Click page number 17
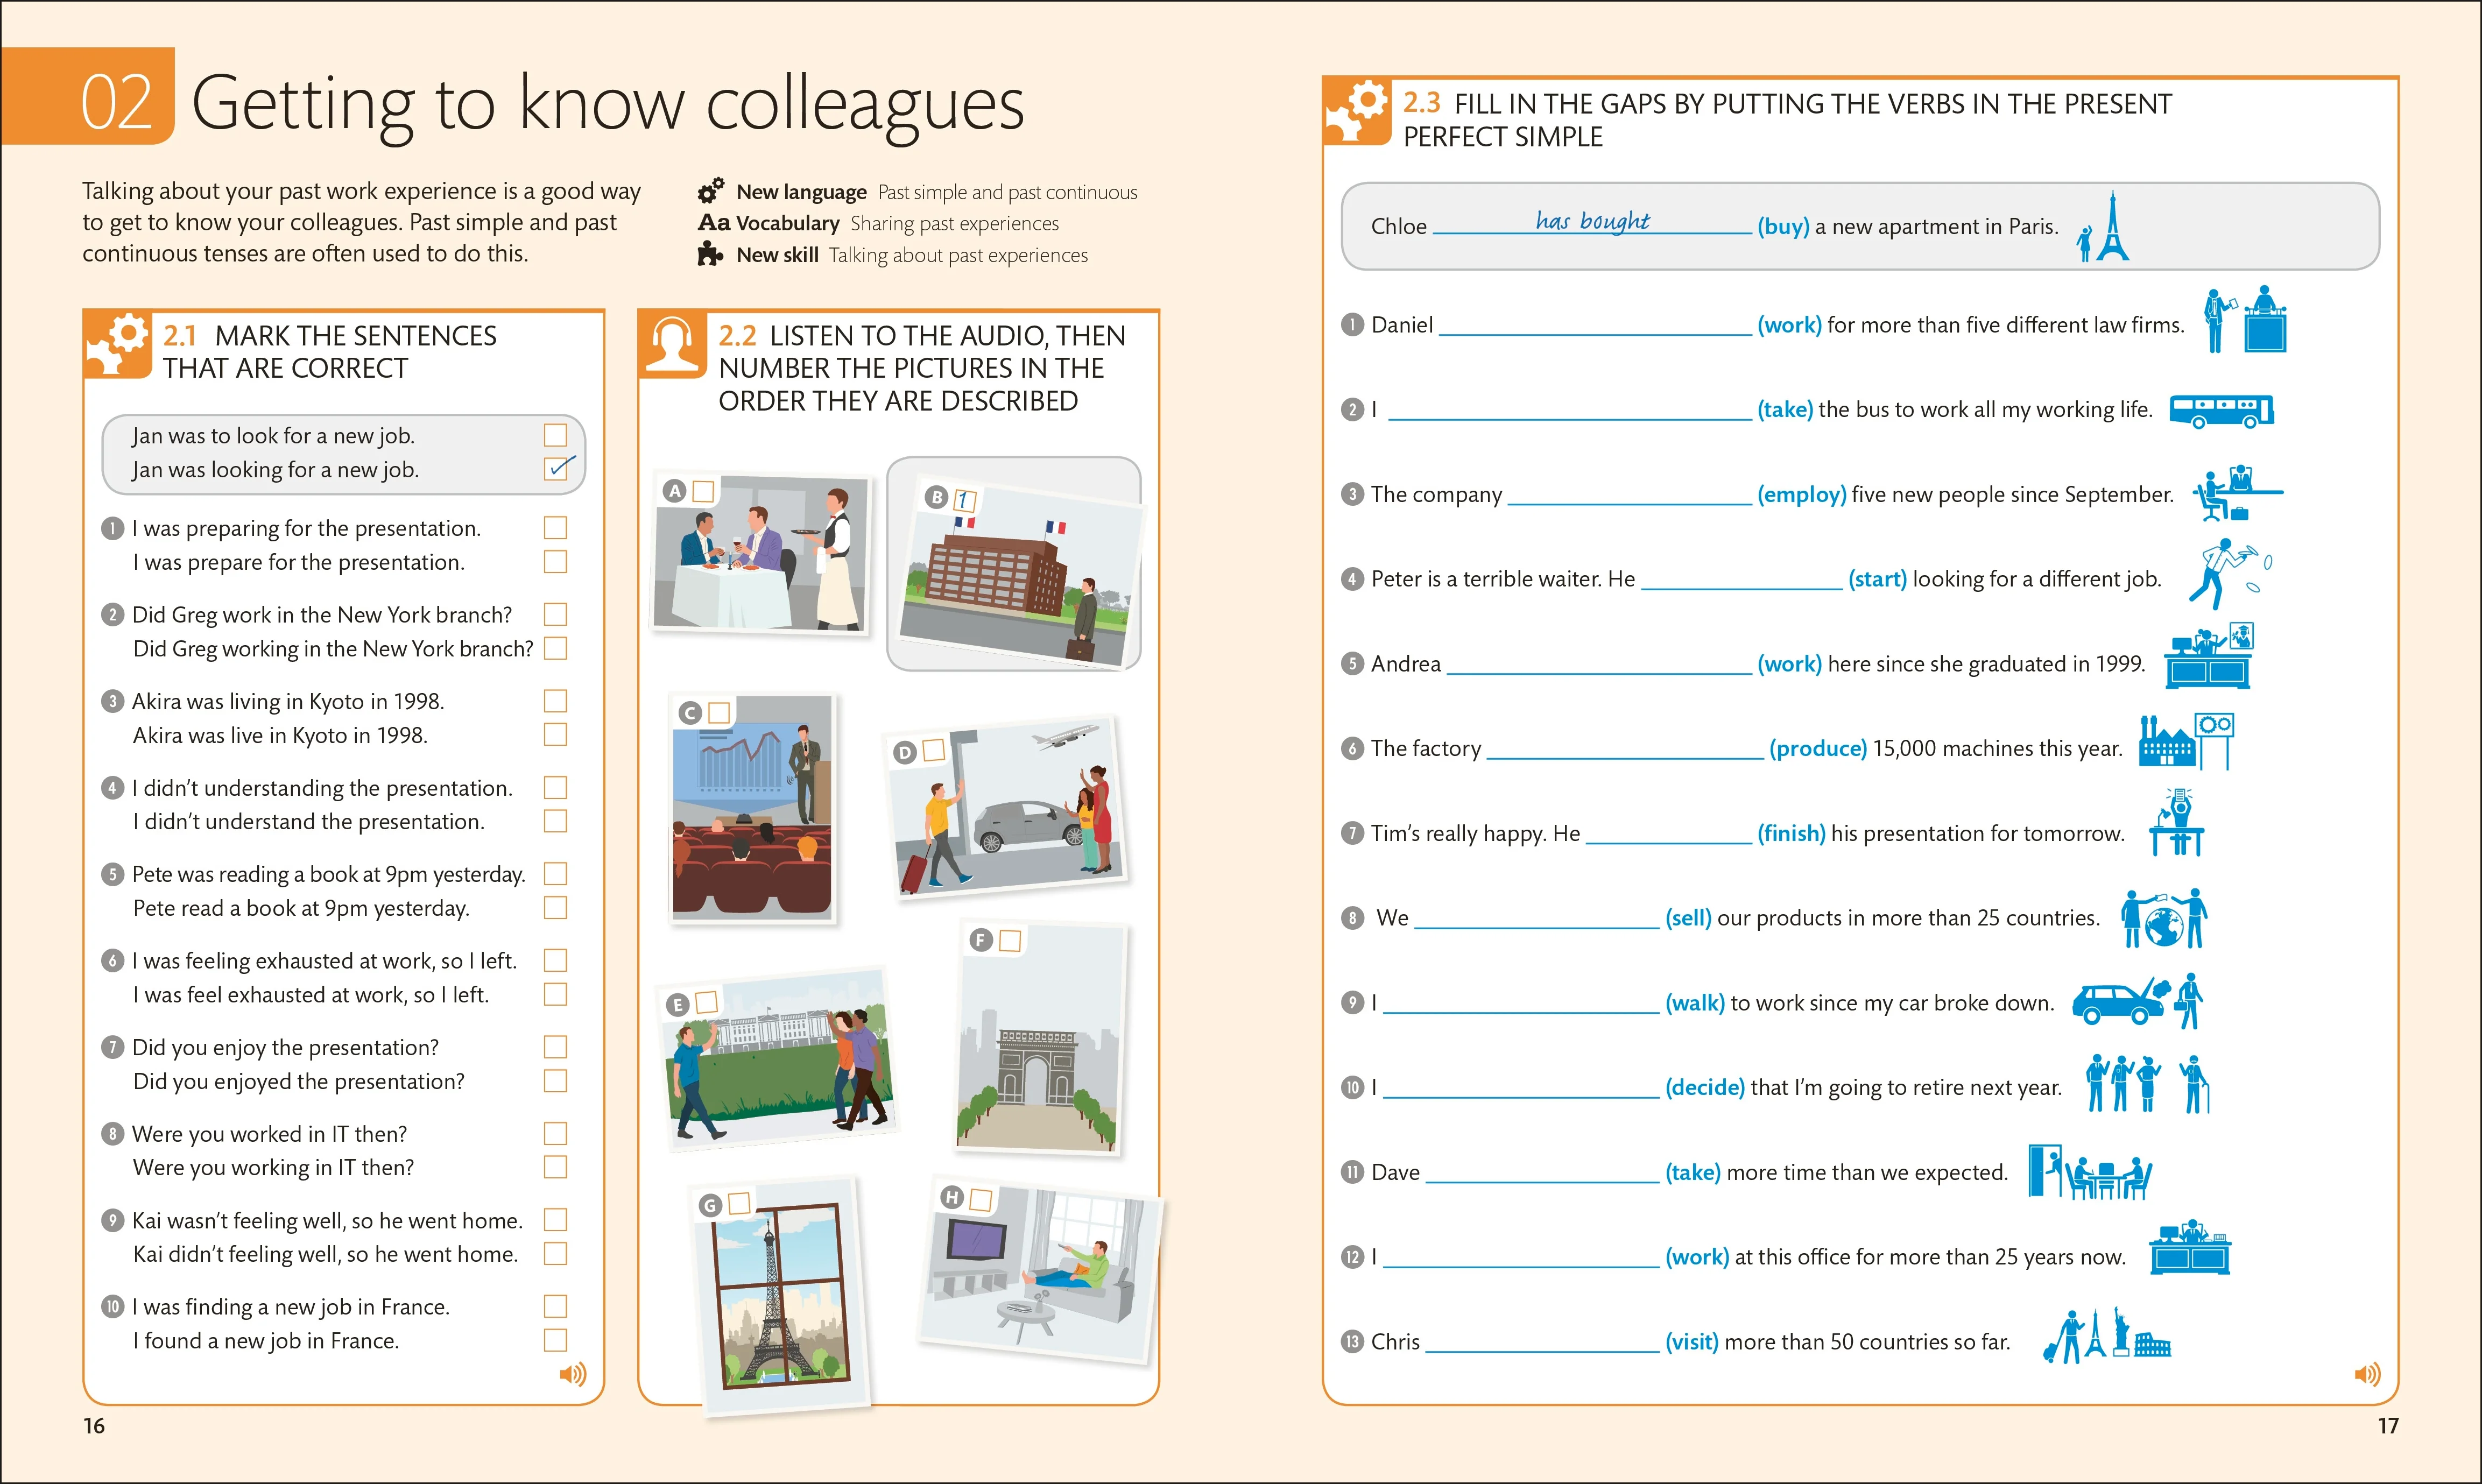Viewport: 2482px width, 1484px height. tap(2388, 1426)
